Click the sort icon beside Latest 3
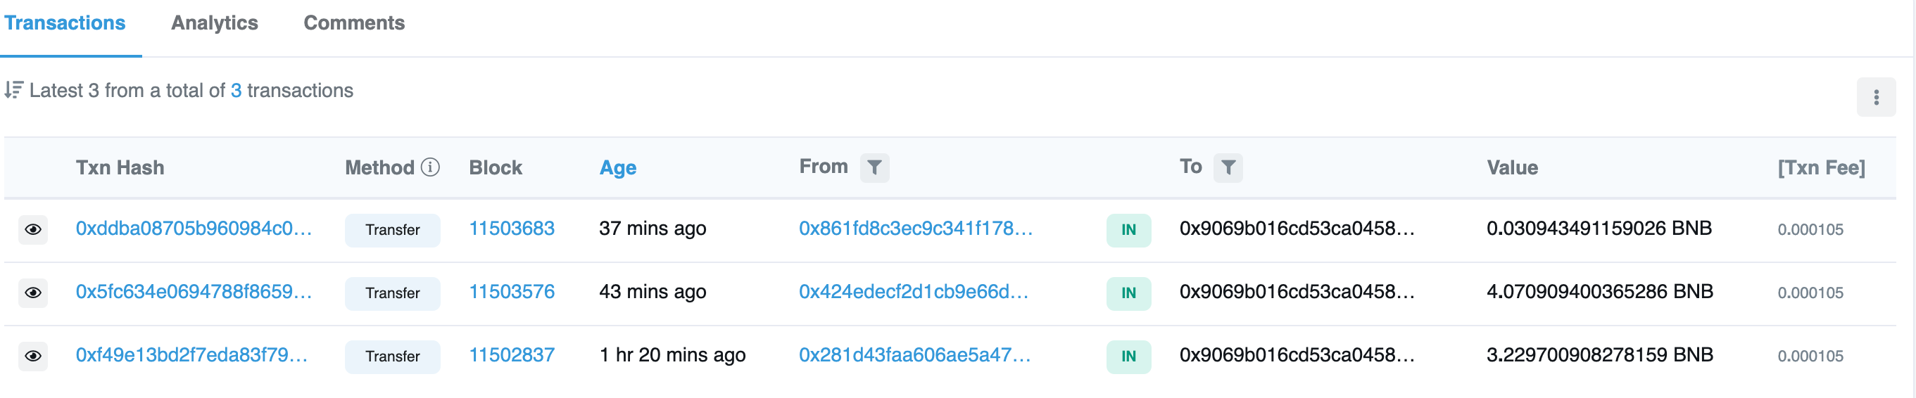1916x398 pixels. [x=13, y=91]
